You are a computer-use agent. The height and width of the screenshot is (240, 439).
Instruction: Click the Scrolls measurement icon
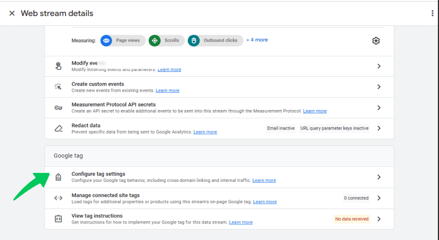pos(154,41)
